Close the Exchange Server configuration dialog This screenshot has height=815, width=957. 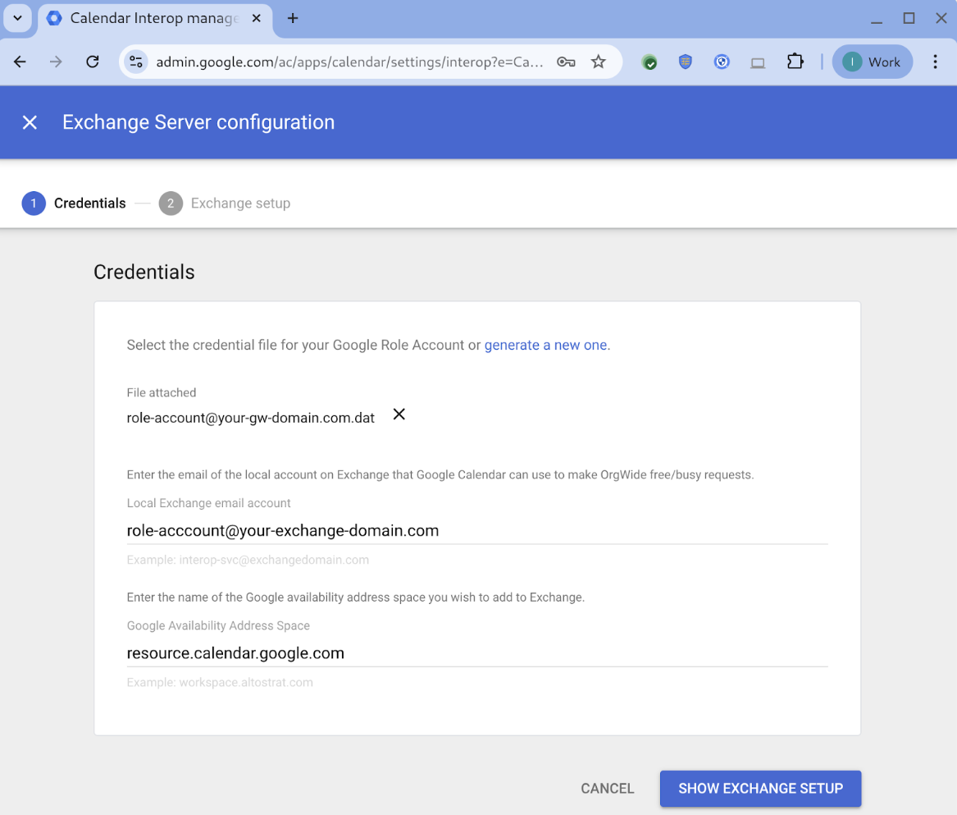(30, 122)
